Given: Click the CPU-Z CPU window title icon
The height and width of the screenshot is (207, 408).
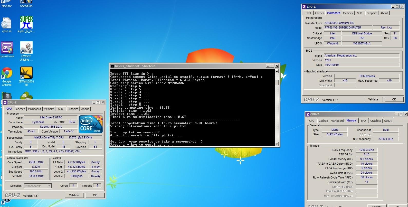Looking at the screenshot, I should pyautogui.click(x=5, y=102).
